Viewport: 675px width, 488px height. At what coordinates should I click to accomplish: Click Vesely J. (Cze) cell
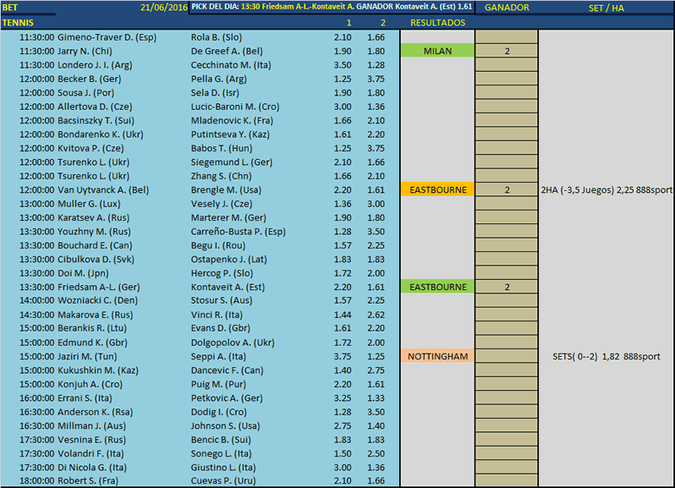(x=222, y=204)
